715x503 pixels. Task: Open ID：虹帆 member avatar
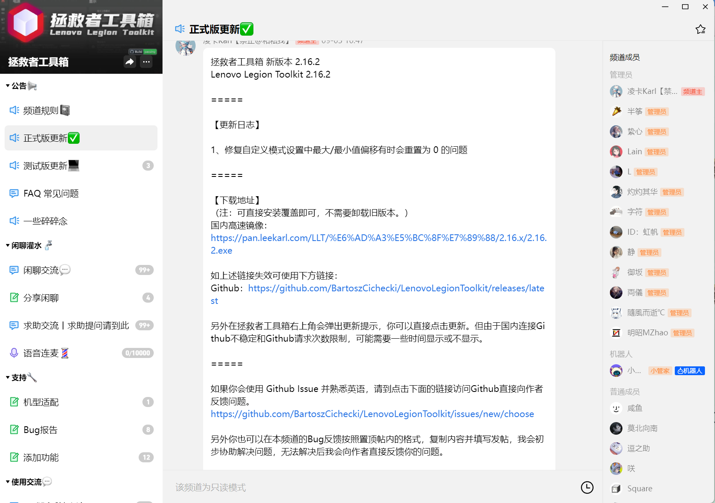616,232
